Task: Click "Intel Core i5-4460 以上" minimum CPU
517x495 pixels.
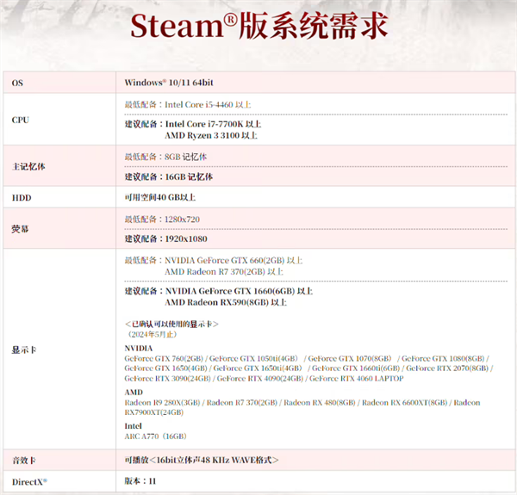Action: (x=208, y=105)
